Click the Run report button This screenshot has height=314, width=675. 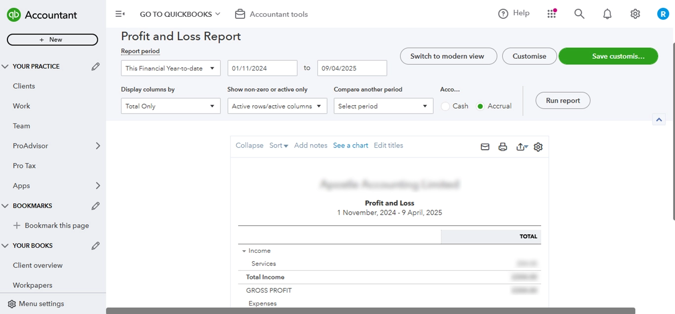point(562,100)
